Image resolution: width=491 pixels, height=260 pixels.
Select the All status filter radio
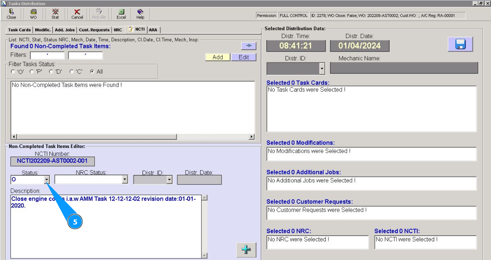[x=92, y=72]
